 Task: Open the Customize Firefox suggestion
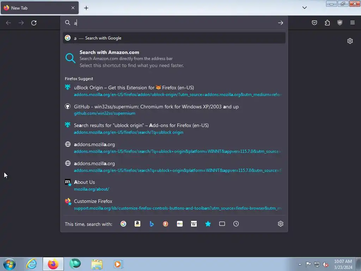click(174, 204)
